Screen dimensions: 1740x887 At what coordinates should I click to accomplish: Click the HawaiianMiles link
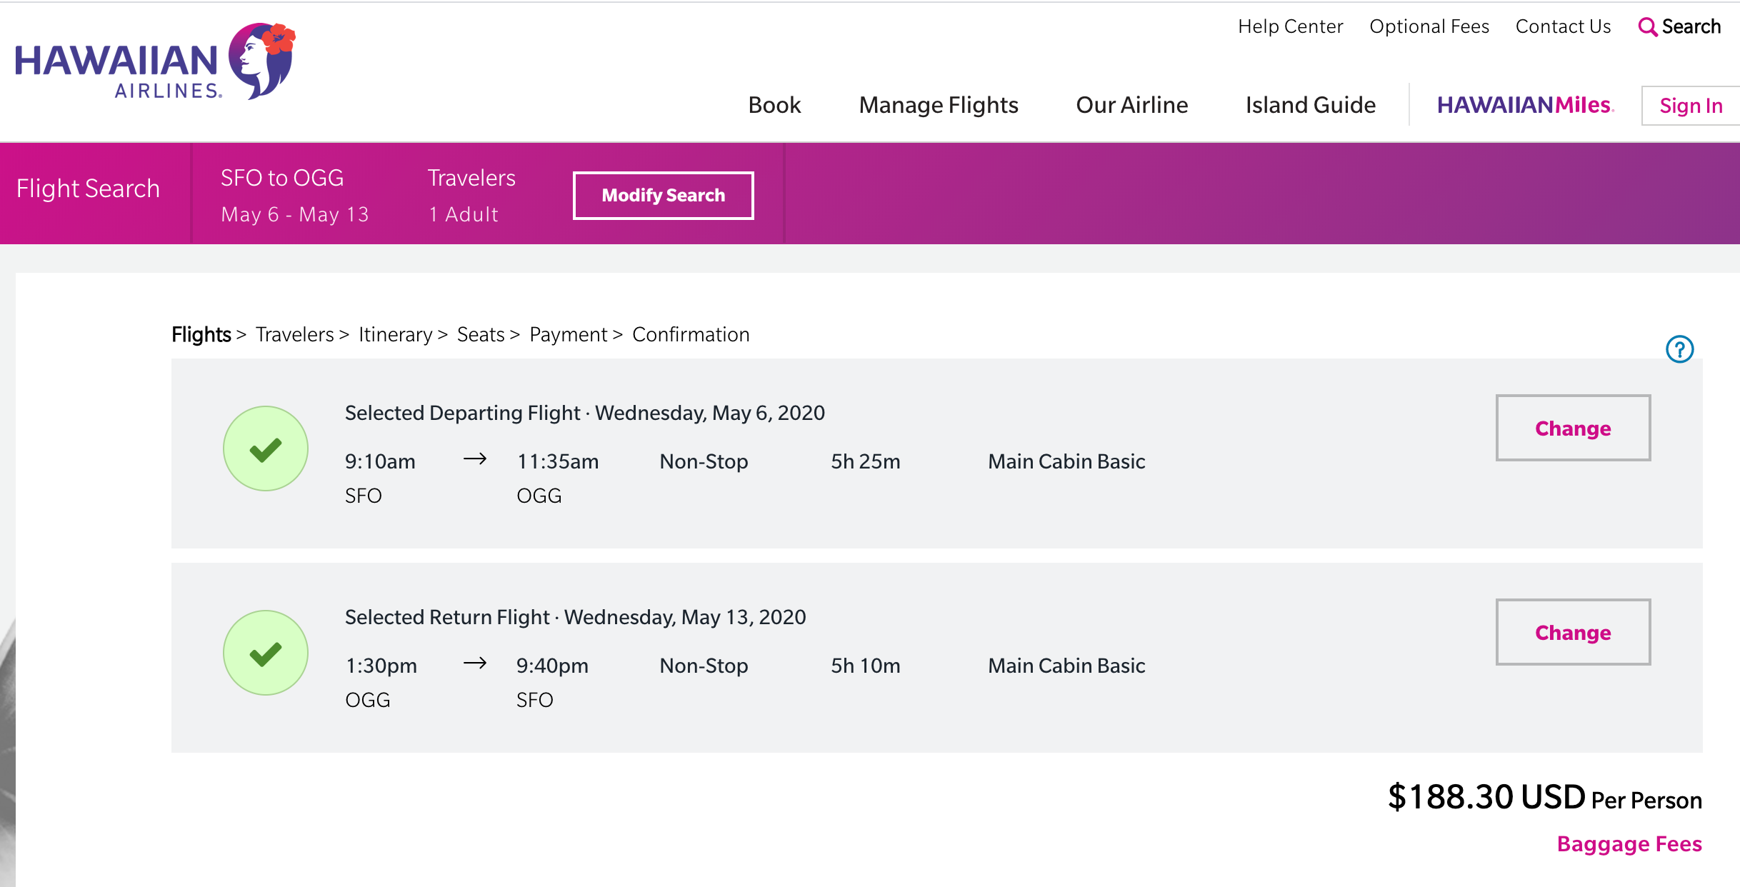[x=1525, y=105]
